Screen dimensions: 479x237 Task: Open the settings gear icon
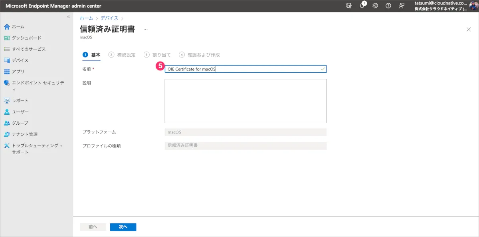pyautogui.click(x=375, y=6)
